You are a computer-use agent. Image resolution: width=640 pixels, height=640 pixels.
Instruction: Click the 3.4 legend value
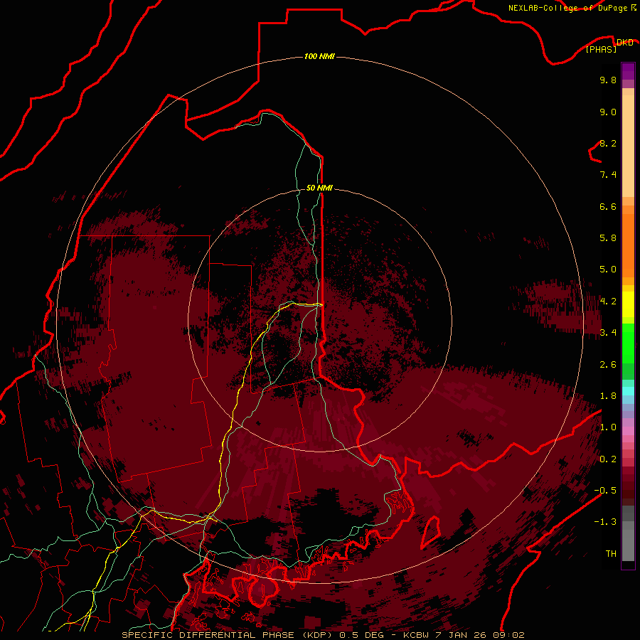[x=608, y=333]
